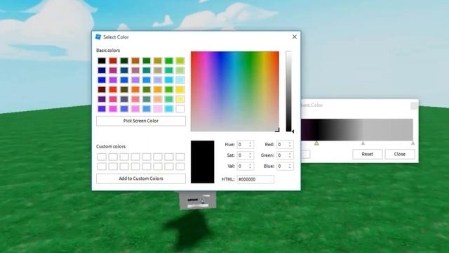Click the vertical brightness value slider

[288, 91]
